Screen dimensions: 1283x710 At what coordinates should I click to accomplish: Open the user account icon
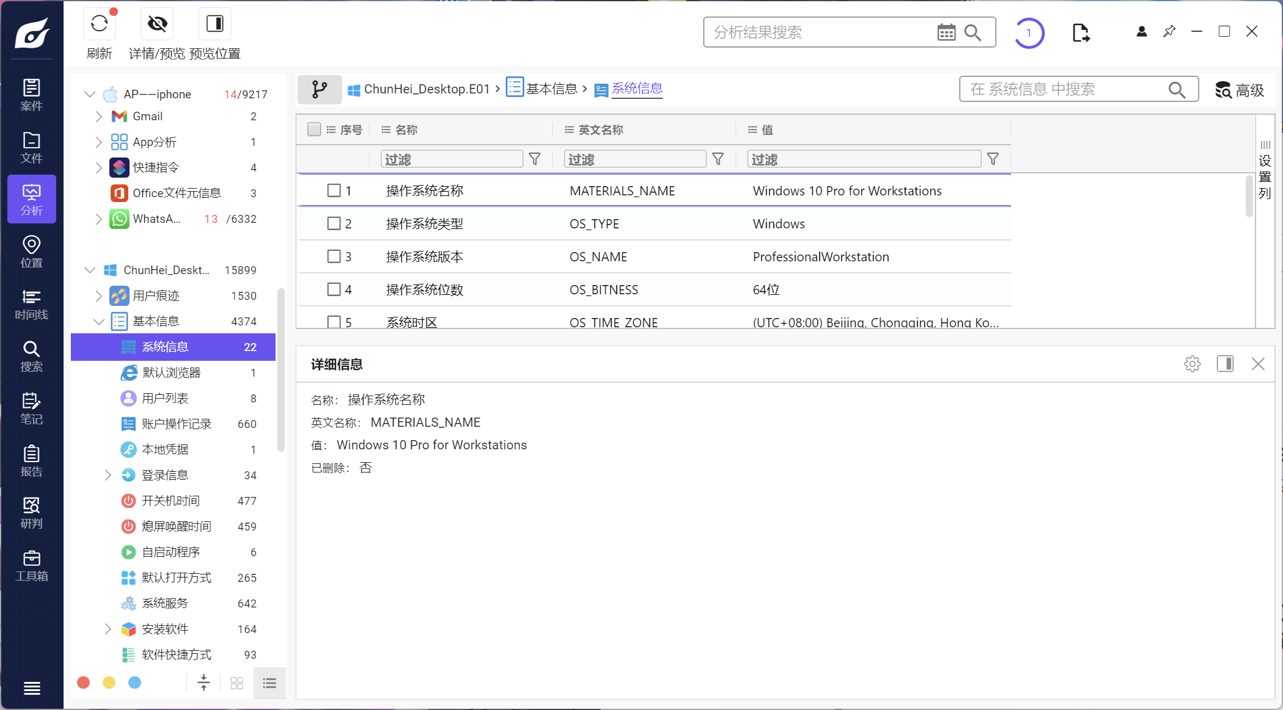click(x=1141, y=32)
